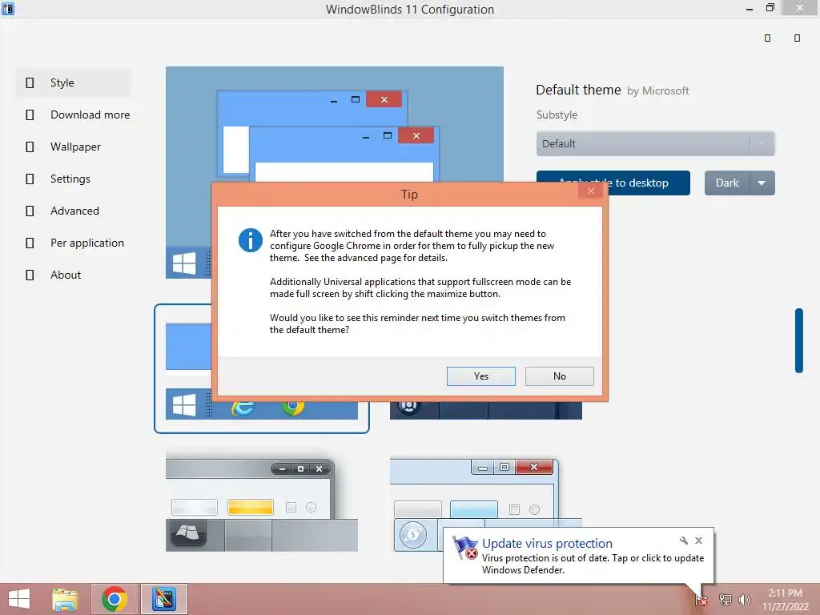Click the large Default theme preview image
820x615 pixels.
tap(334, 124)
